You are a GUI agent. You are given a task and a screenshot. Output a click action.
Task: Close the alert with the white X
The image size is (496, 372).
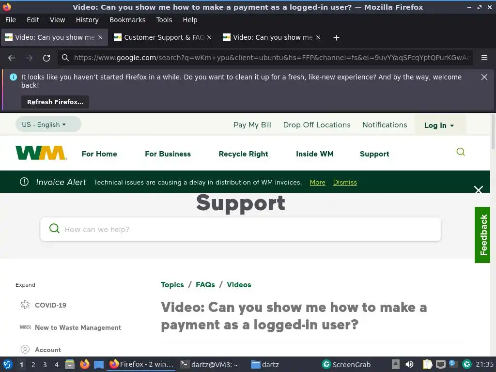[x=478, y=189]
